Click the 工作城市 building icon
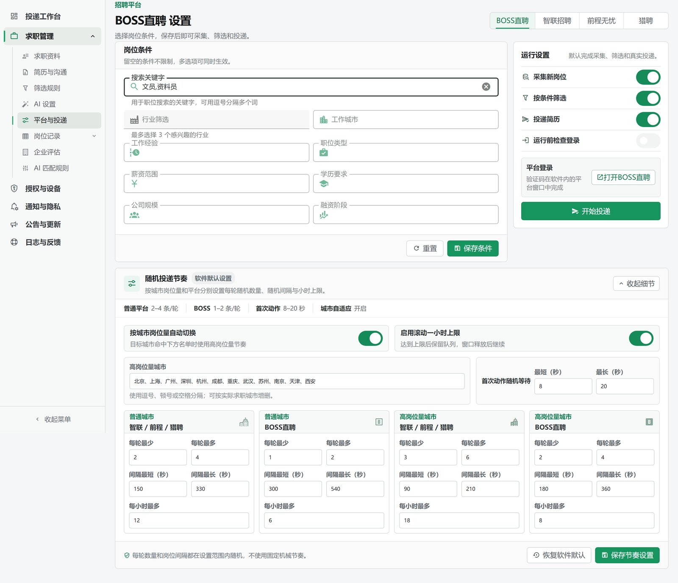 (324, 120)
